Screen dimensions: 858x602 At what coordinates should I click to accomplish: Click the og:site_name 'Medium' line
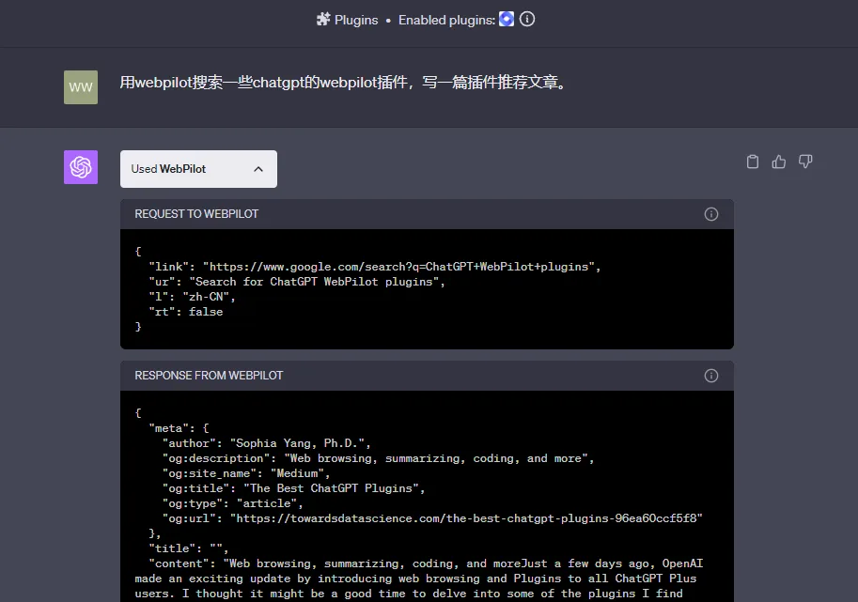click(x=246, y=473)
